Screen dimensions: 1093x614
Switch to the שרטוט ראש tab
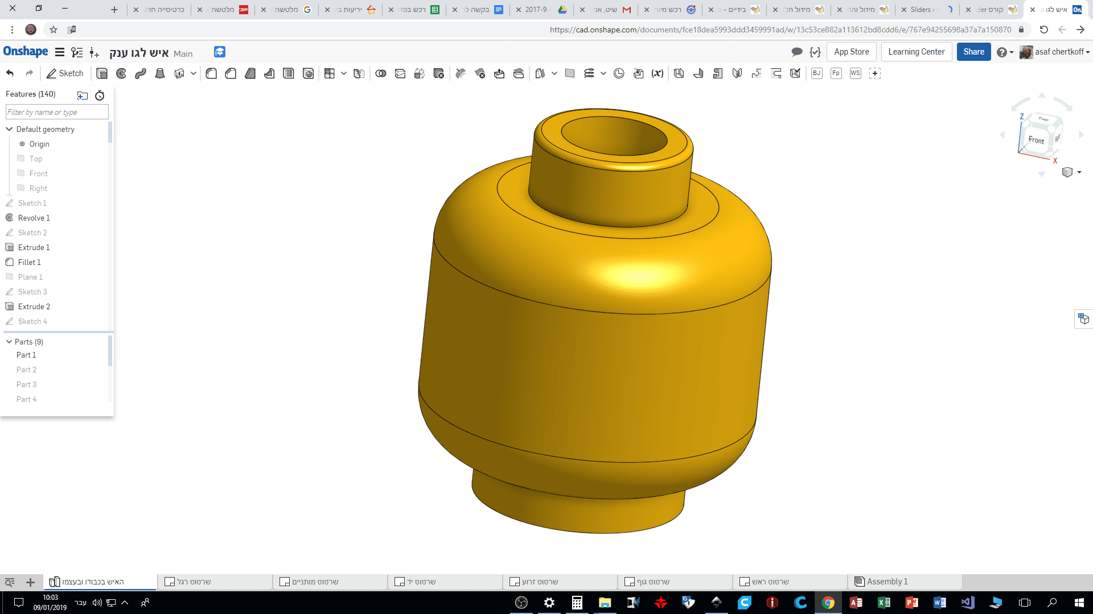tap(790, 582)
